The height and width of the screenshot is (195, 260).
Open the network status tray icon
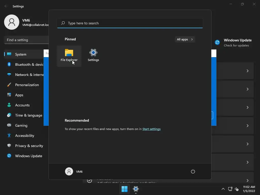click(230, 189)
